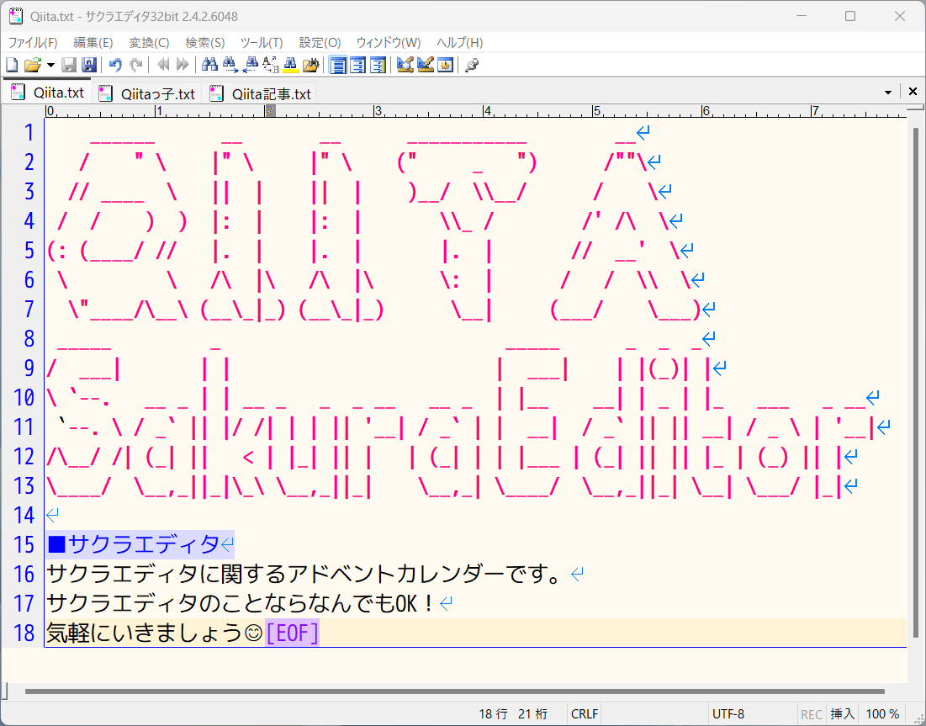Open the 設定(O) menu
926x726 pixels.
pyautogui.click(x=320, y=43)
